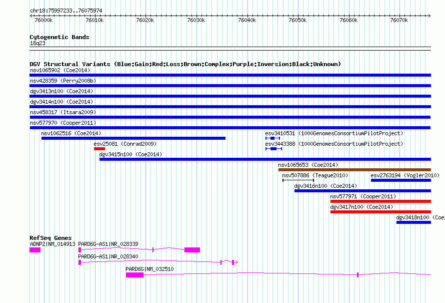
Task: Click the PARD6G-AS1|NR_028340 gene label
Action: pos(108,256)
